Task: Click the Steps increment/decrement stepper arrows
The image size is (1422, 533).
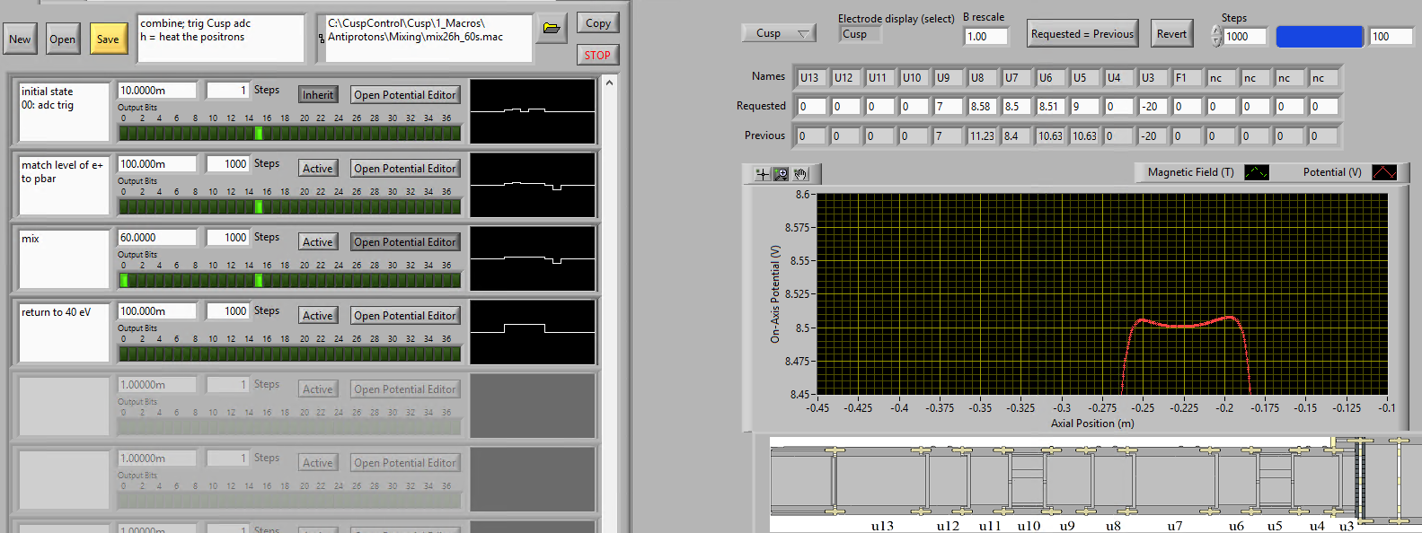Action: pyautogui.click(x=1216, y=36)
